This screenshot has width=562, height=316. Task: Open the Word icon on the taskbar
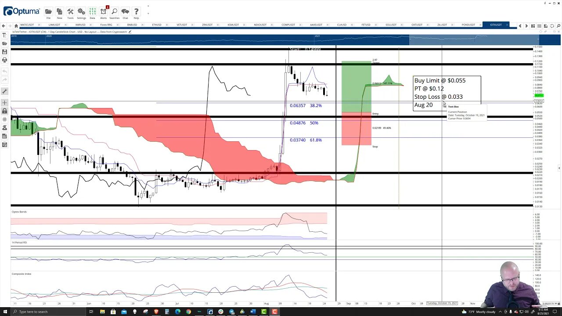[253, 312]
